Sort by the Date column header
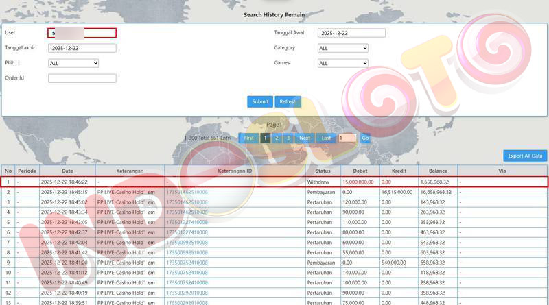Image resolution: width=549 pixels, height=305 pixels. (67, 171)
